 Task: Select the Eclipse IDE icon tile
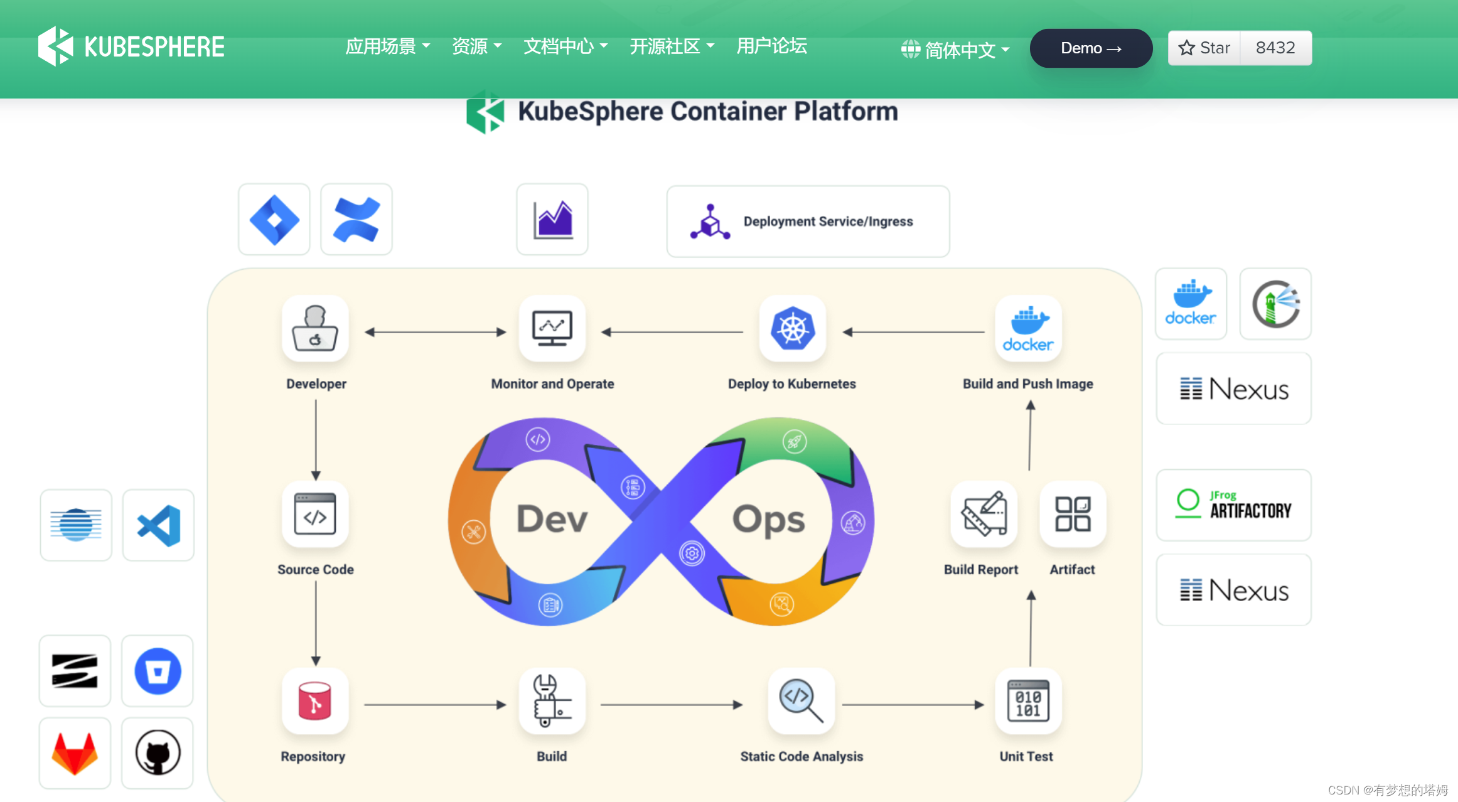(76, 525)
